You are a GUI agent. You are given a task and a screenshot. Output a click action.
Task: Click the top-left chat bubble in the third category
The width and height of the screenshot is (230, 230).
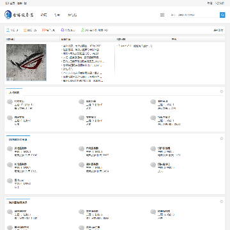[10, 212]
